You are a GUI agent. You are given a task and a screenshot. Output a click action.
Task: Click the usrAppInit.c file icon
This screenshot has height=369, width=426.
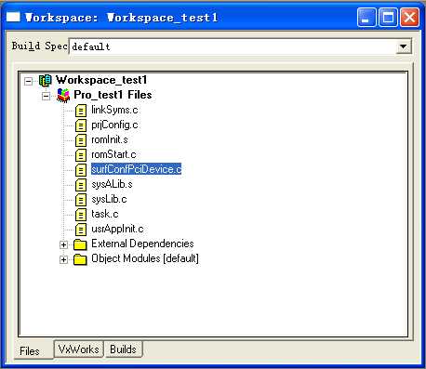81,230
